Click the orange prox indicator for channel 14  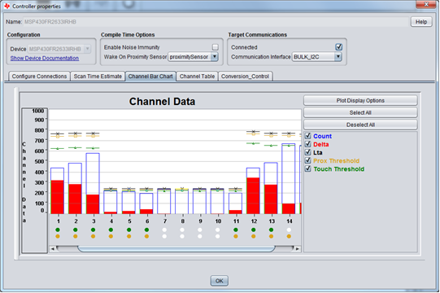tap(289, 236)
